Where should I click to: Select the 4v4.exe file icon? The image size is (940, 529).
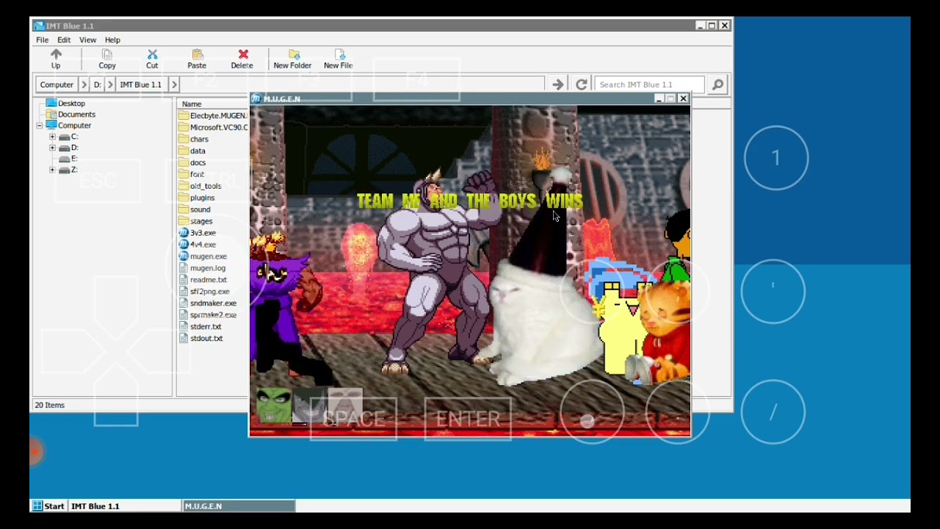[x=184, y=245]
